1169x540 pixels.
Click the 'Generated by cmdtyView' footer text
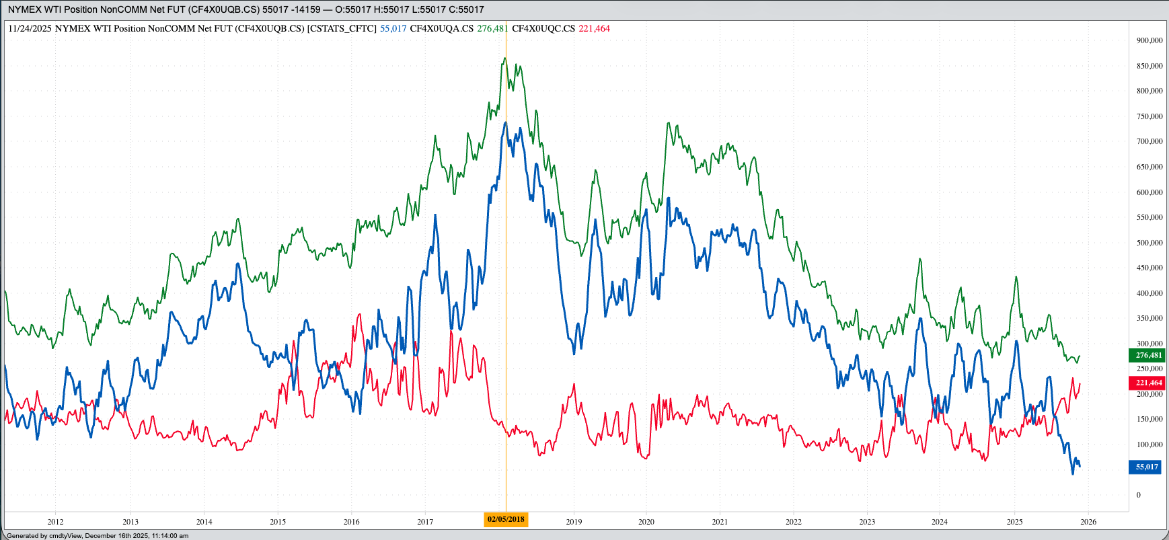(98, 536)
